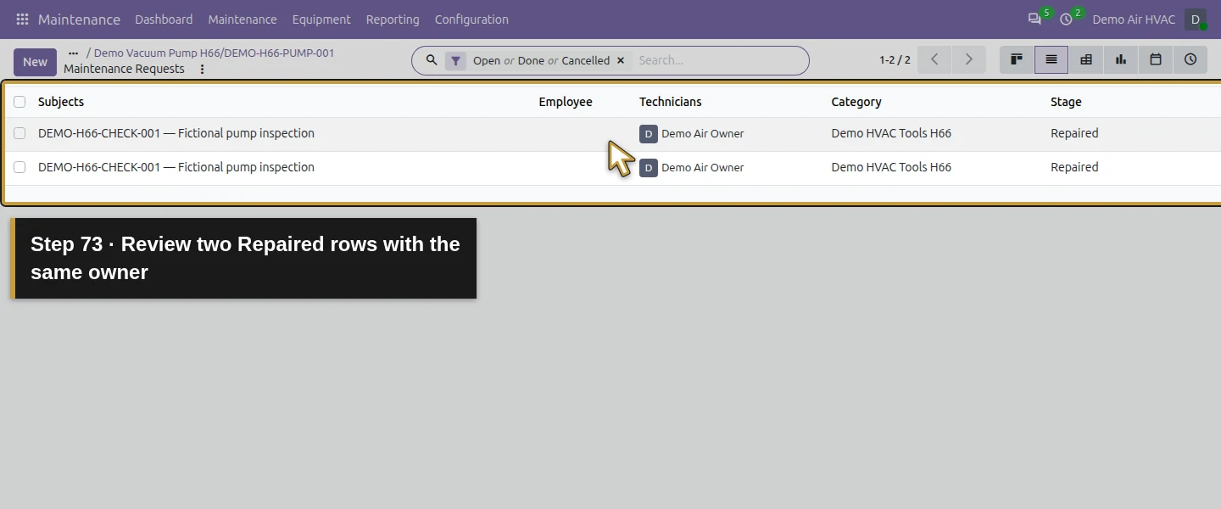Click the filter funnel icon
This screenshot has height=509, width=1221.
tap(456, 60)
